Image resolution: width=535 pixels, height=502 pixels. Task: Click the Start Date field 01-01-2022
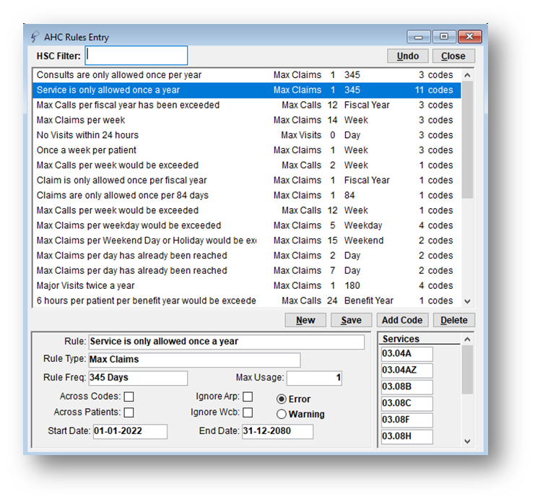click(x=131, y=431)
